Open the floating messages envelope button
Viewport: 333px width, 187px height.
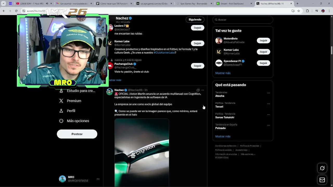coord(322,180)
